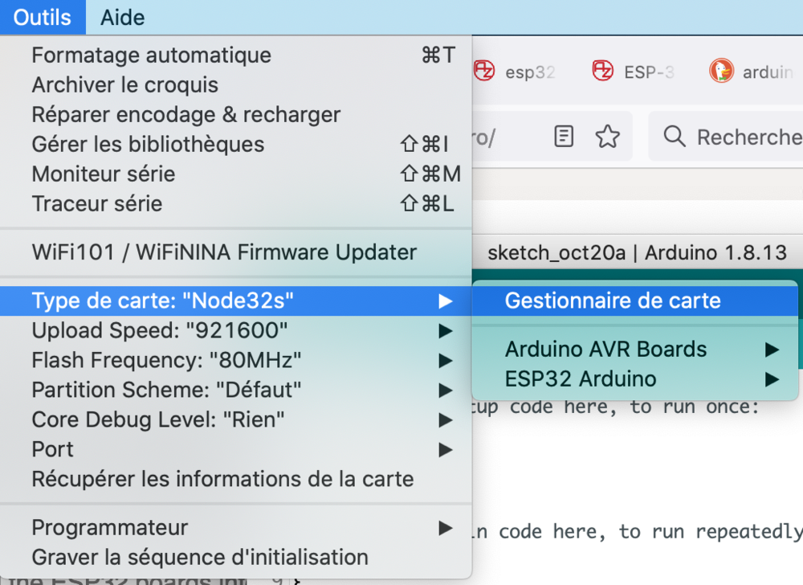
Task: Open Traceur série
Action: 235,204
